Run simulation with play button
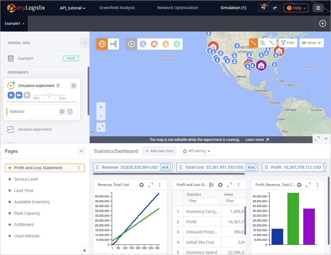This screenshot has height=255, width=331. [x=11, y=95]
